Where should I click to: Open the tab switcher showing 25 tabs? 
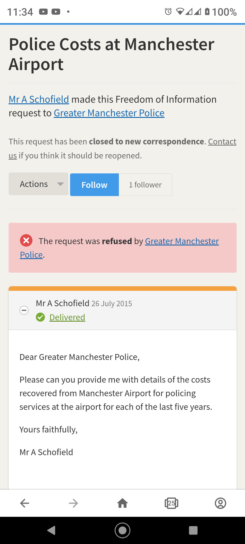[x=171, y=503]
